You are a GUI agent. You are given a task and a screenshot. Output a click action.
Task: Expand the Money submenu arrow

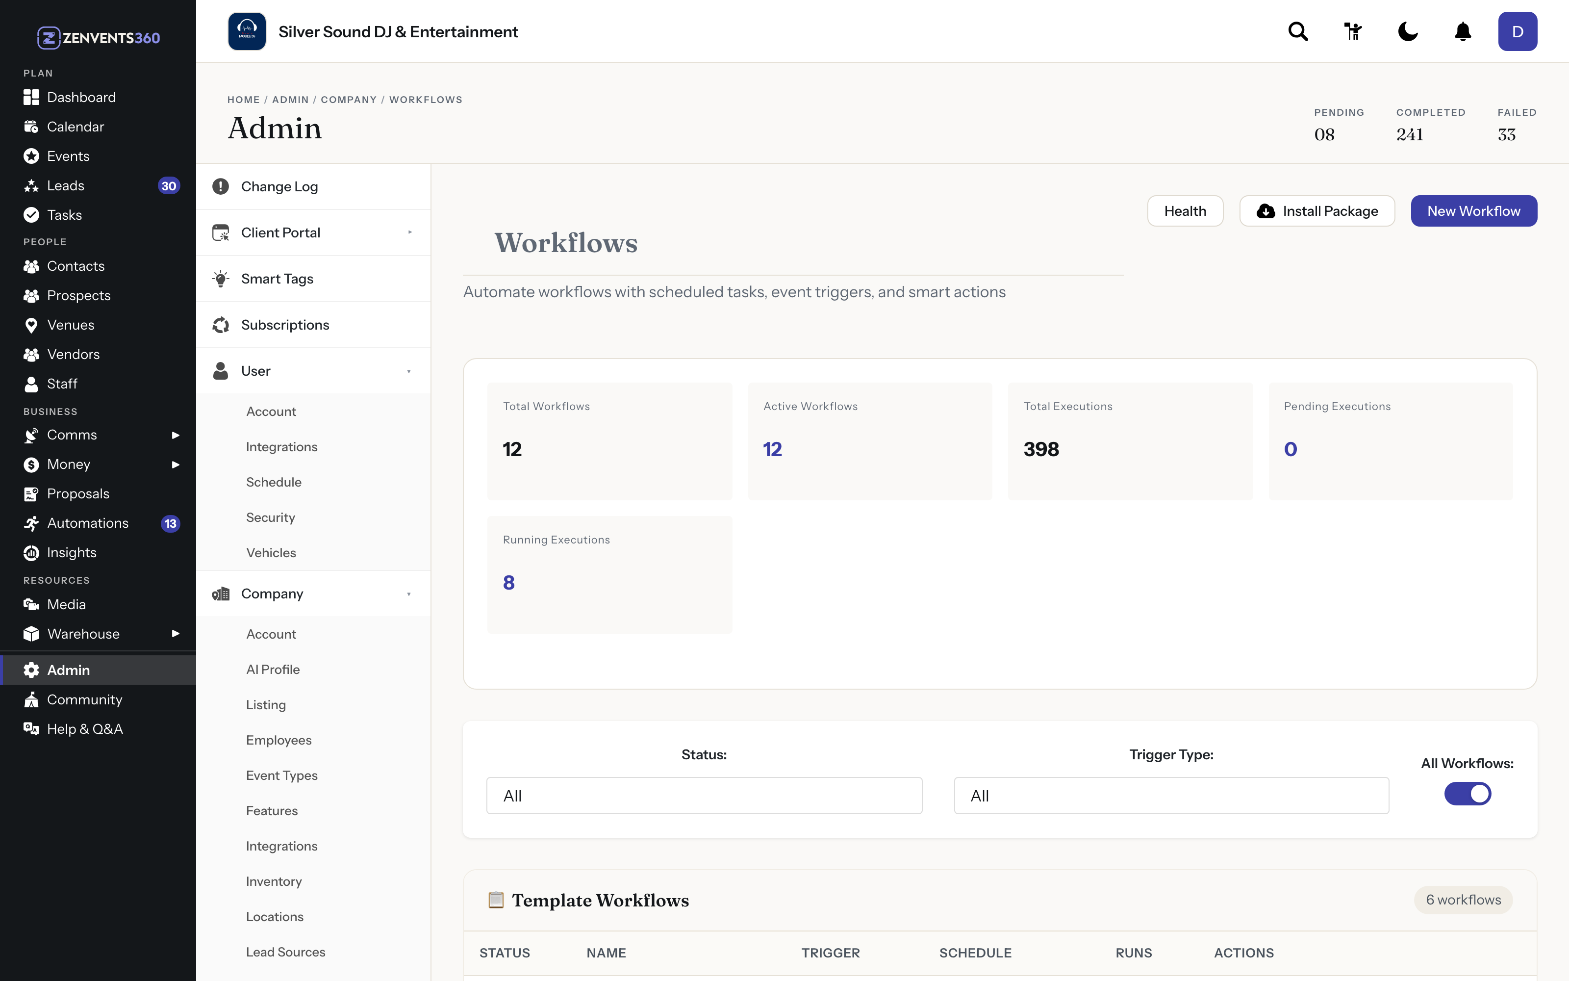[175, 465]
